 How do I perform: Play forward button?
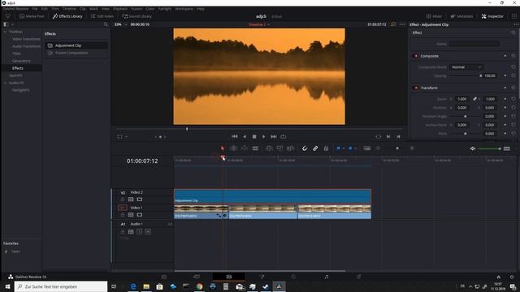click(x=263, y=136)
